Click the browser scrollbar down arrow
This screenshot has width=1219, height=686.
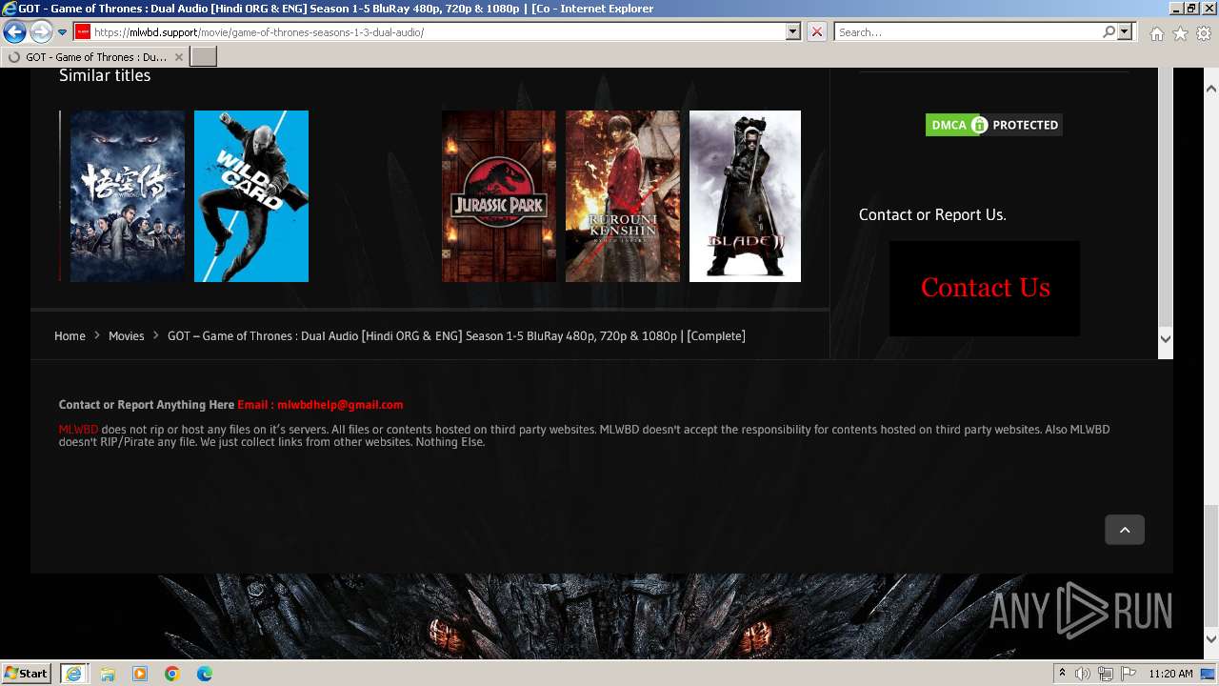[1211, 639]
